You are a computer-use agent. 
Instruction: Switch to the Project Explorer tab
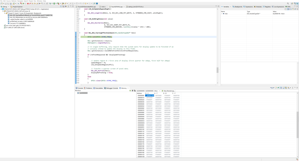click(16, 7)
